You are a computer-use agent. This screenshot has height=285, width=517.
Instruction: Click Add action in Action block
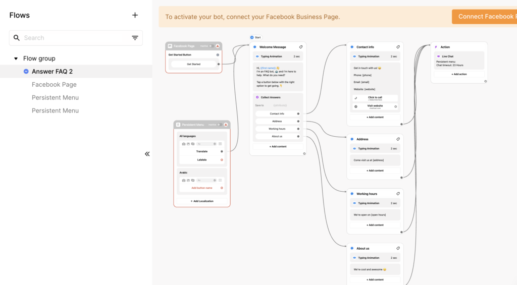(x=459, y=74)
